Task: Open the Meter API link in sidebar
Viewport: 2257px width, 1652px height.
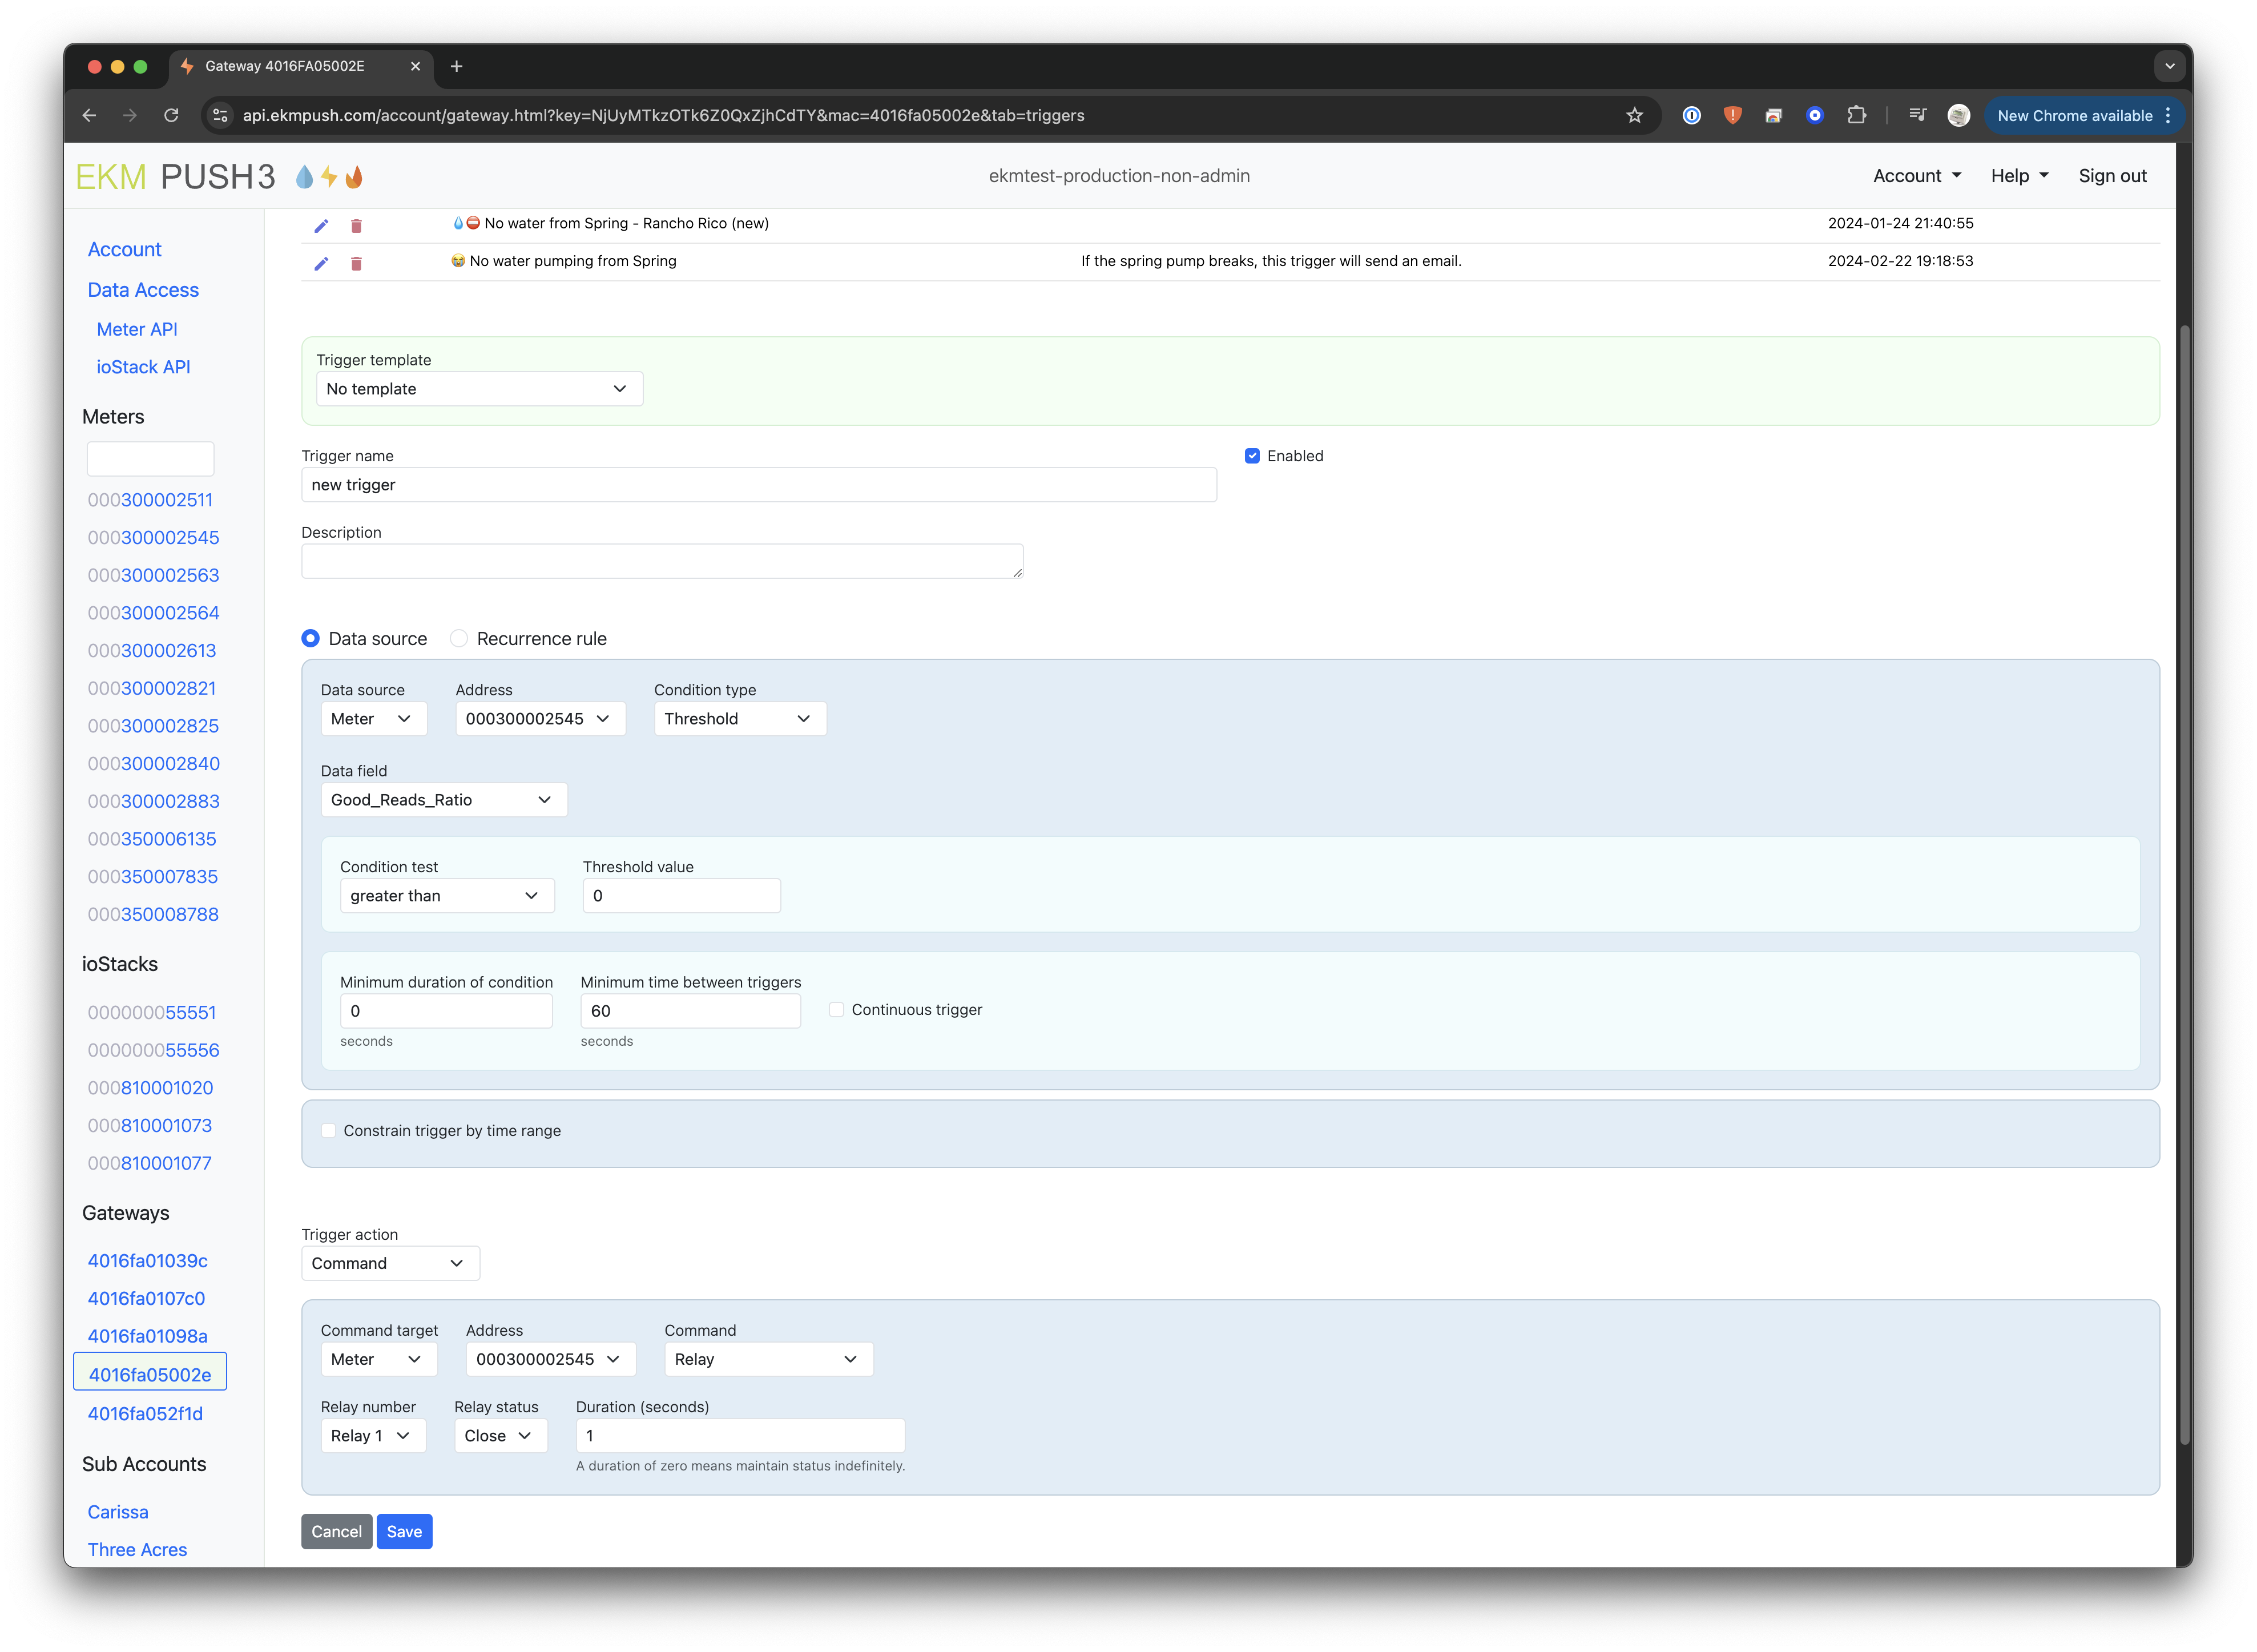Action: [137, 329]
